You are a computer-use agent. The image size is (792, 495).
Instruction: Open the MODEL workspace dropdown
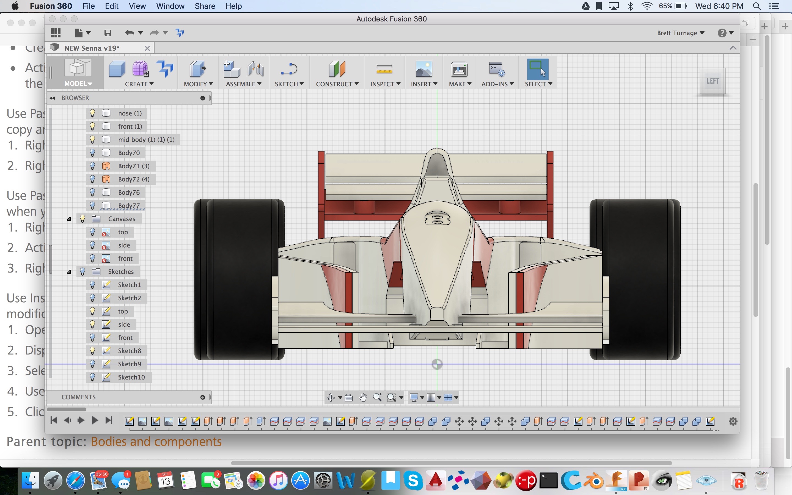pos(78,84)
